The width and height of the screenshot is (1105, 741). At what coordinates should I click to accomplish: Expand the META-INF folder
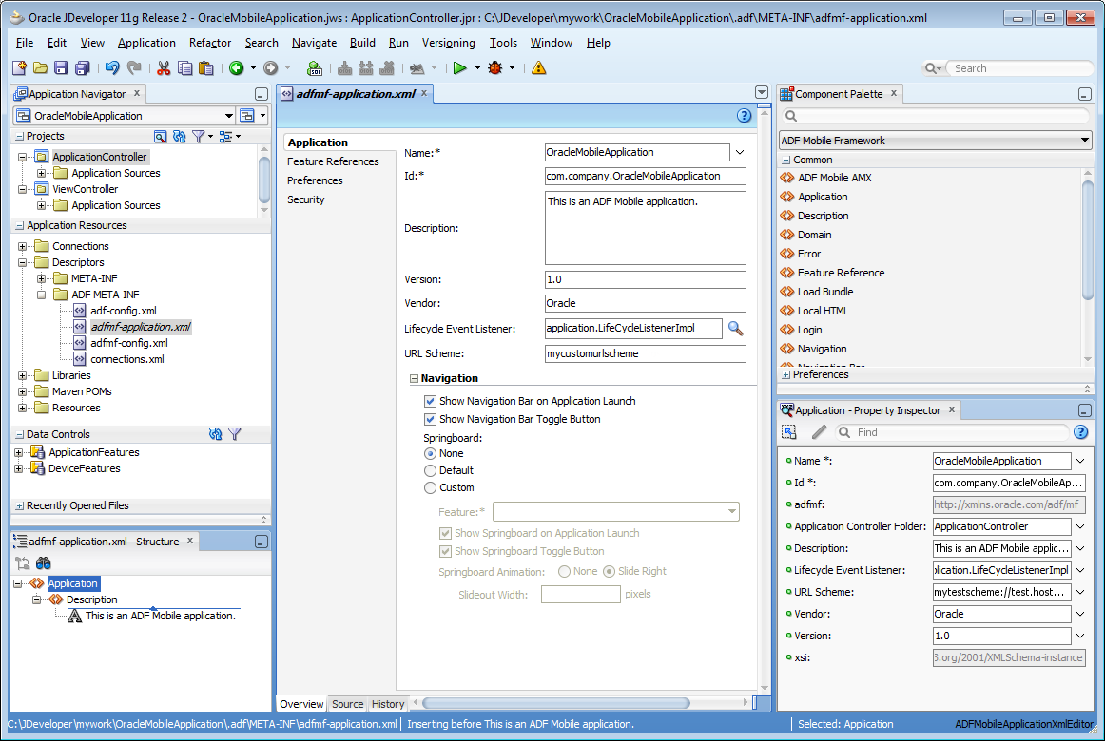[x=41, y=278]
